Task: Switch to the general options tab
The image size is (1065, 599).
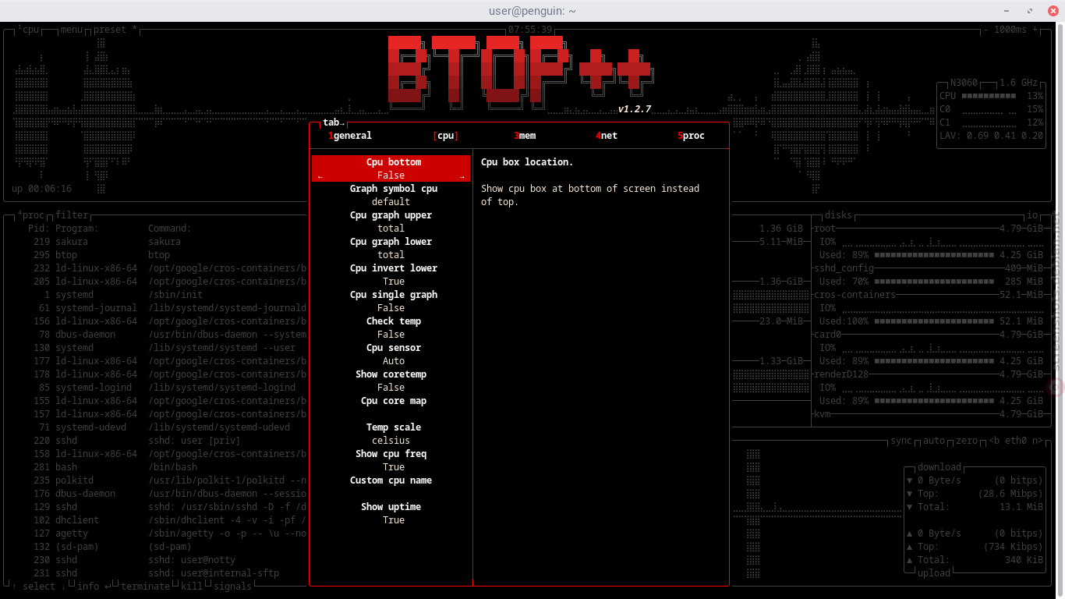Action: (x=350, y=136)
